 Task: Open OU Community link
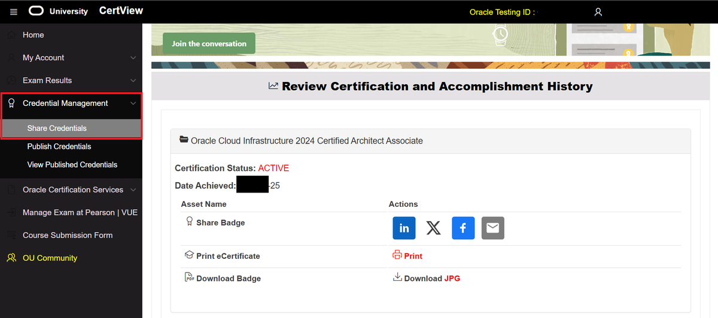pyautogui.click(x=50, y=258)
